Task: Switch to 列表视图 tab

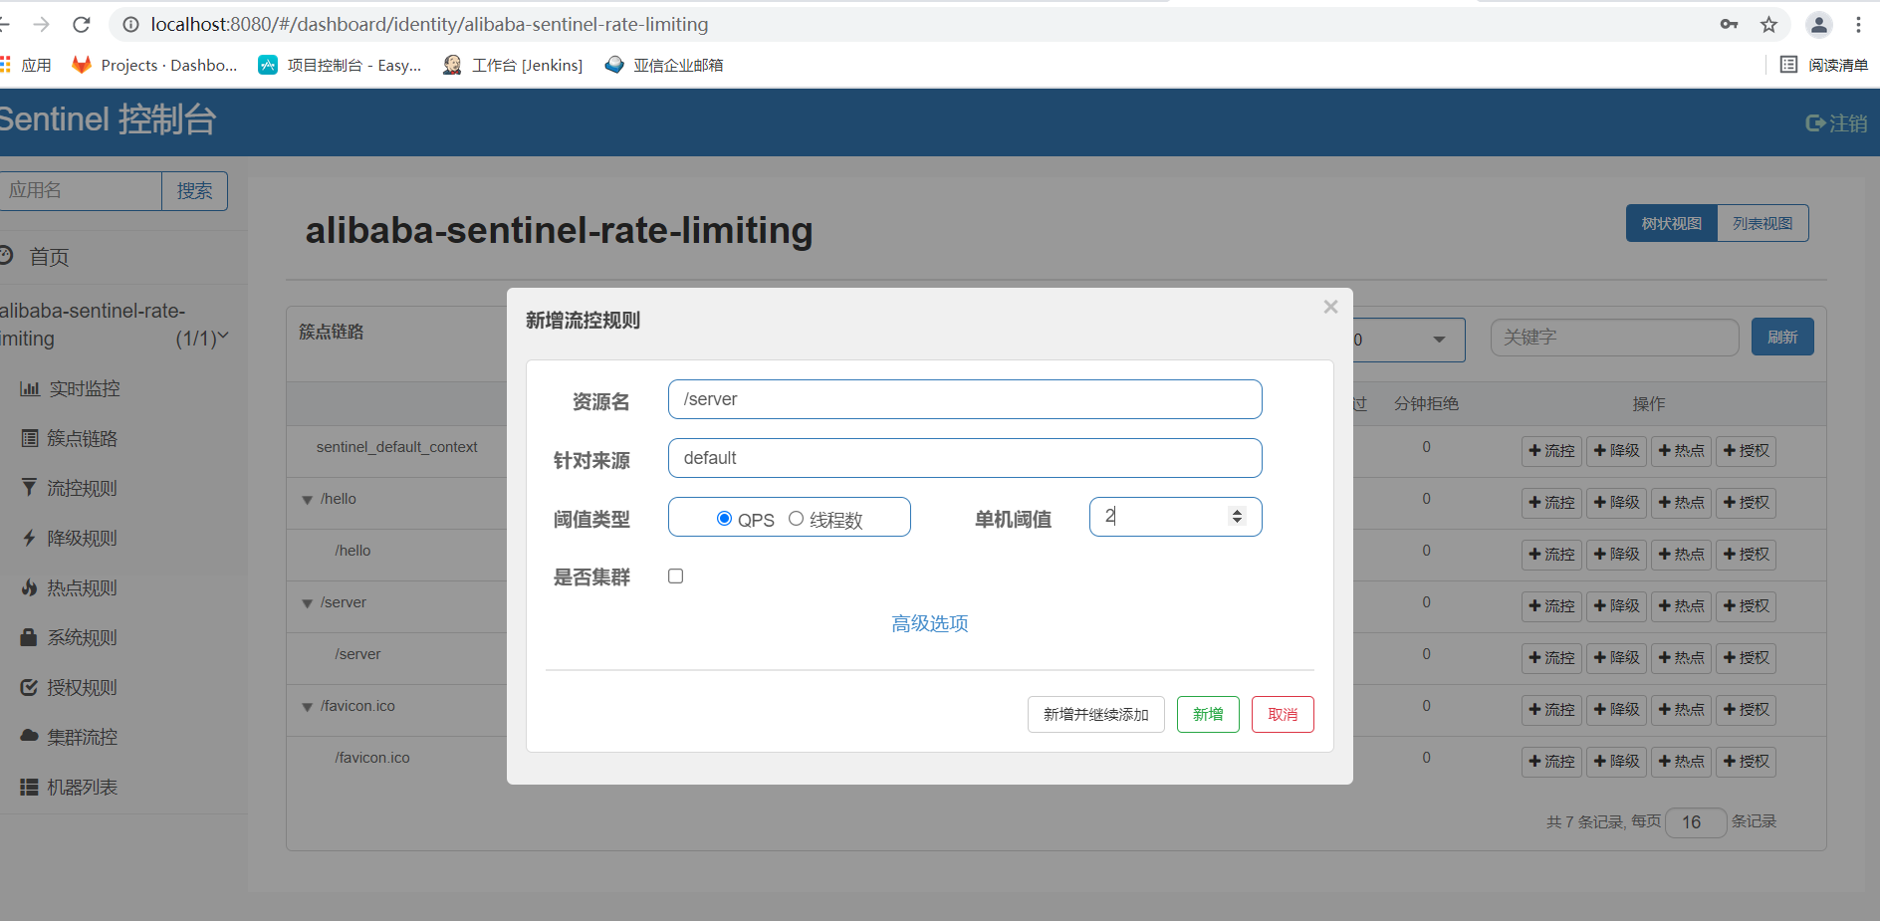Action: (1762, 223)
